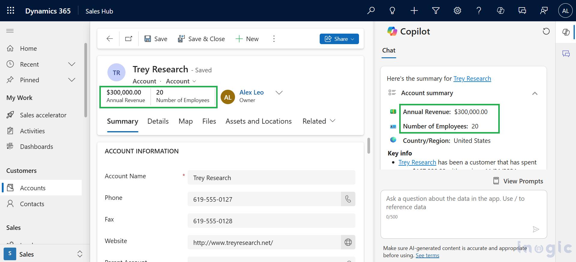The width and height of the screenshot is (576, 262).
Task: Collapse the Account summary section
Action: (x=535, y=93)
